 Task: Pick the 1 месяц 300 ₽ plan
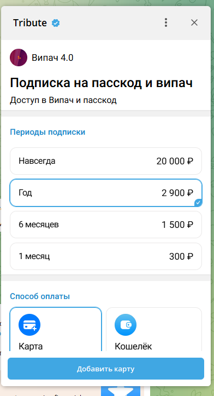coord(106,256)
